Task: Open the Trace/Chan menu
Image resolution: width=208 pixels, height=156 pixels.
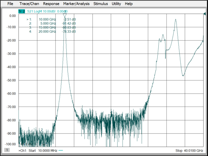Action: pyautogui.click(x=29, y=4)
